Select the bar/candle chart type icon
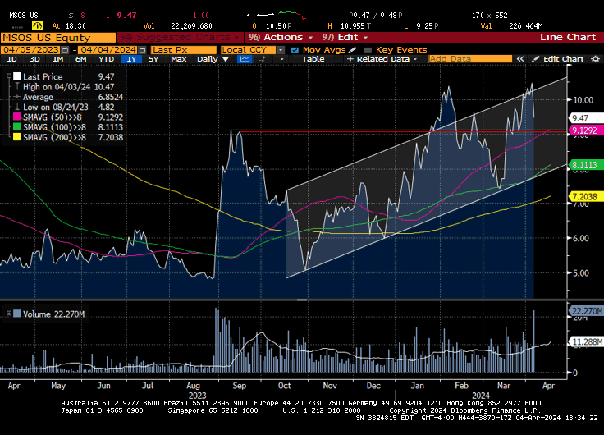The height and width of the screenshot is (435, 604). tap(262, 59)
